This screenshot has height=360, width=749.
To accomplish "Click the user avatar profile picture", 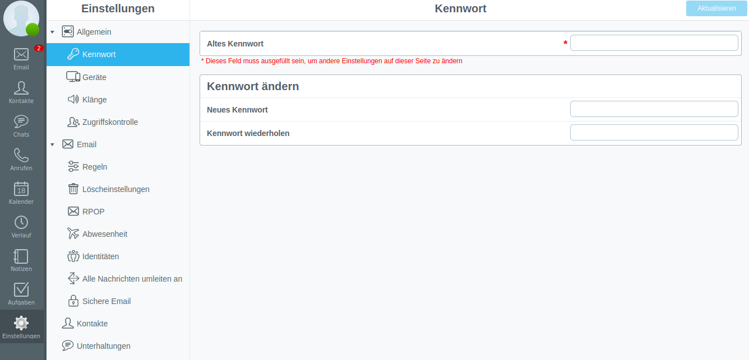I will pos(21,18).
